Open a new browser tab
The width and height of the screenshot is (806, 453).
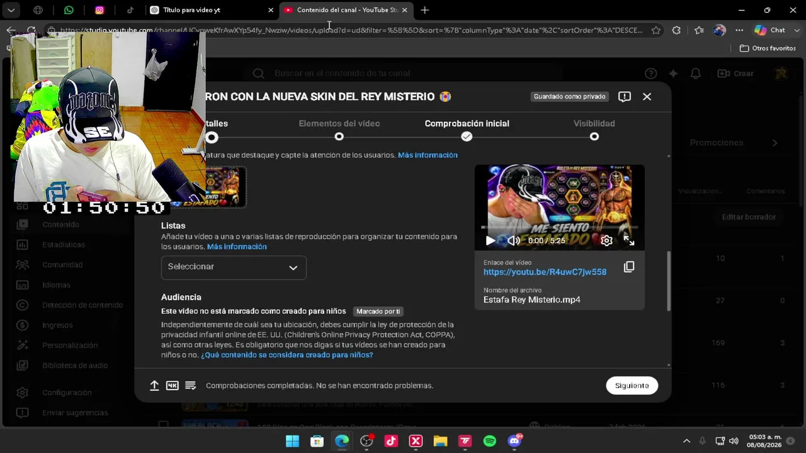tap(424, 10)
